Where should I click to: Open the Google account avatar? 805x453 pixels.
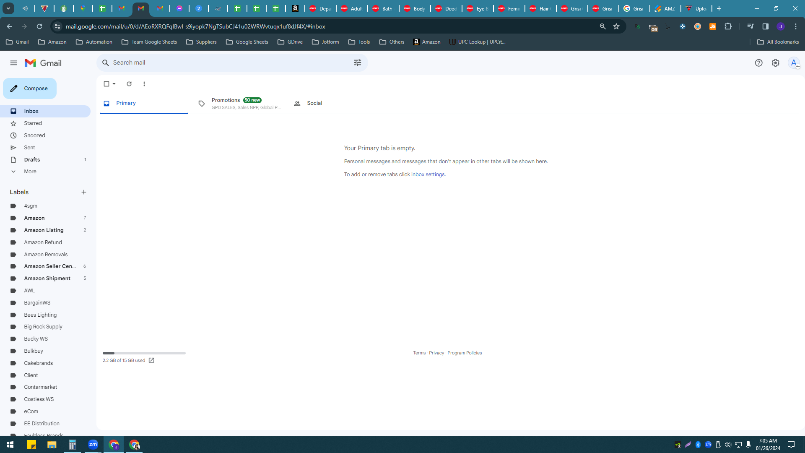[794, 63]
